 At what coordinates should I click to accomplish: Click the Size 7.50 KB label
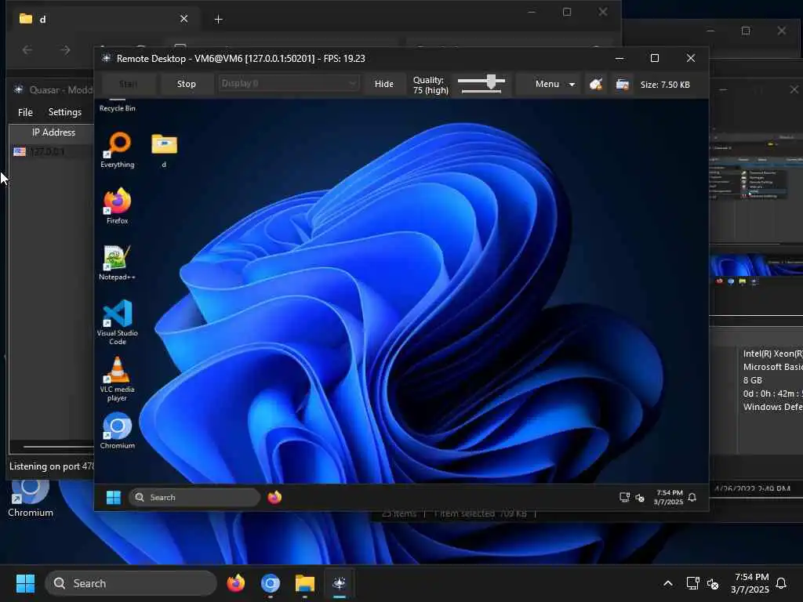pos(665,85)
